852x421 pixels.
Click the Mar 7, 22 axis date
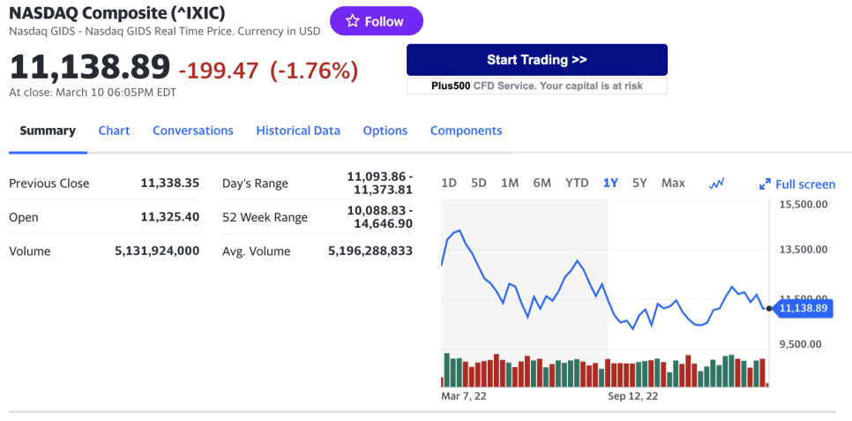pyautogui.click(x=464, y=396)
